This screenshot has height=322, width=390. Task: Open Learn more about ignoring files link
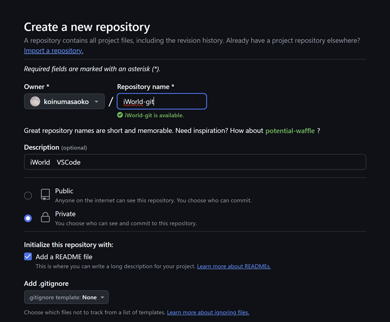(x=208, y=312)
